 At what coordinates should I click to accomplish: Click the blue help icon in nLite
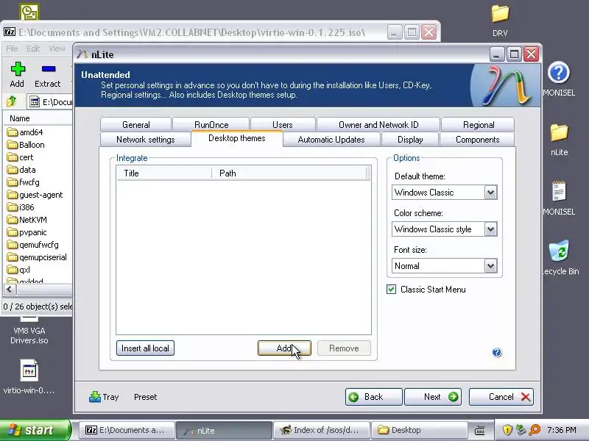pyautogui.click(x=496, y=352)
